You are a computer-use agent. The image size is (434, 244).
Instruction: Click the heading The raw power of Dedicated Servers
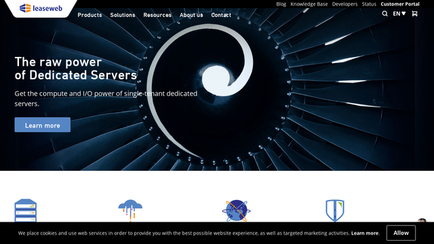[x=76, y=68]
